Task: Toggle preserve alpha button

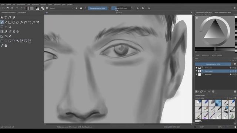Action: point(81,8)
